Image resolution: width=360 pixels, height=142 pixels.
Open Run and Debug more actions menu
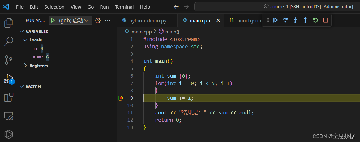coord(108,20)
